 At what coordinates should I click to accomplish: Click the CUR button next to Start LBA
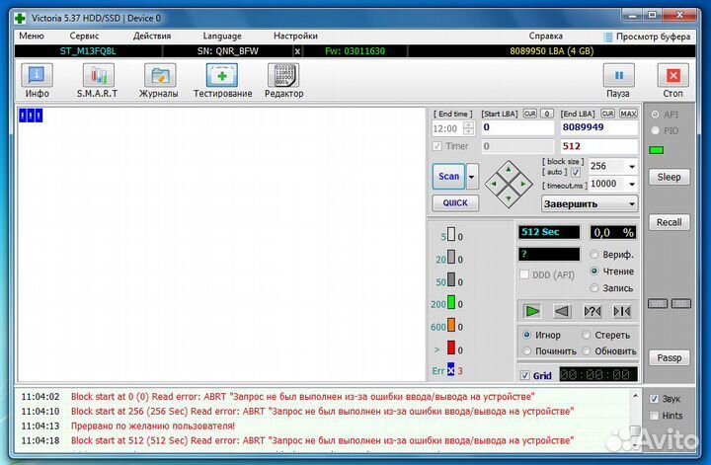tap(530, 114)
